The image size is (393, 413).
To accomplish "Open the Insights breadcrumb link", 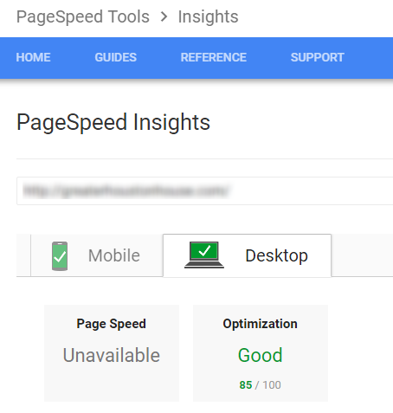I will pos(208,16).
